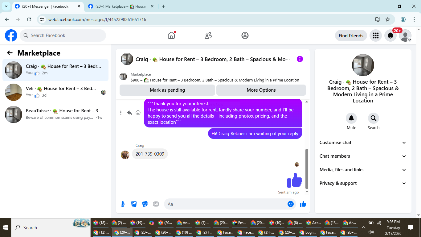Click the browser address bar URL
Viewport: 421px width, 237px height.
click(x=97, y=19)
